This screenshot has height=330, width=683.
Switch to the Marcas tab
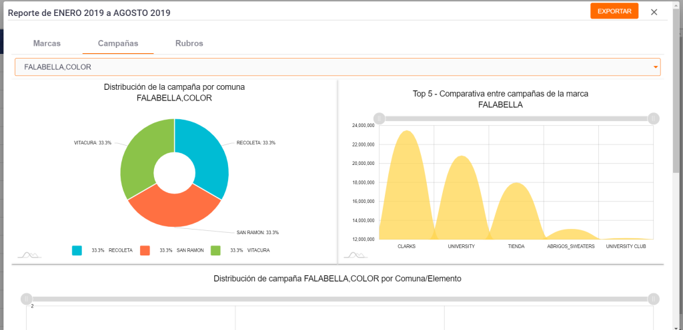47,43
